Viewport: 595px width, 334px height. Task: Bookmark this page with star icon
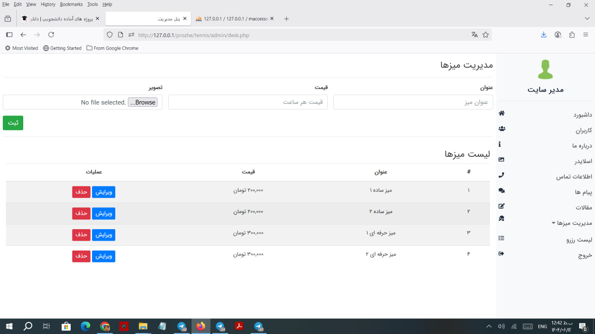pyautogui.click(x=485, y=35)
